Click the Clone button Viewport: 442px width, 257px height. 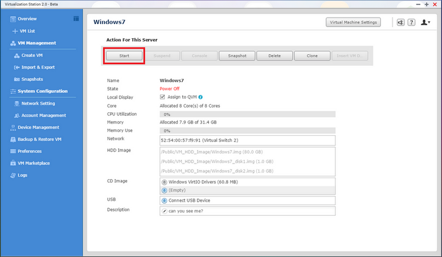(x=312, y=56)
